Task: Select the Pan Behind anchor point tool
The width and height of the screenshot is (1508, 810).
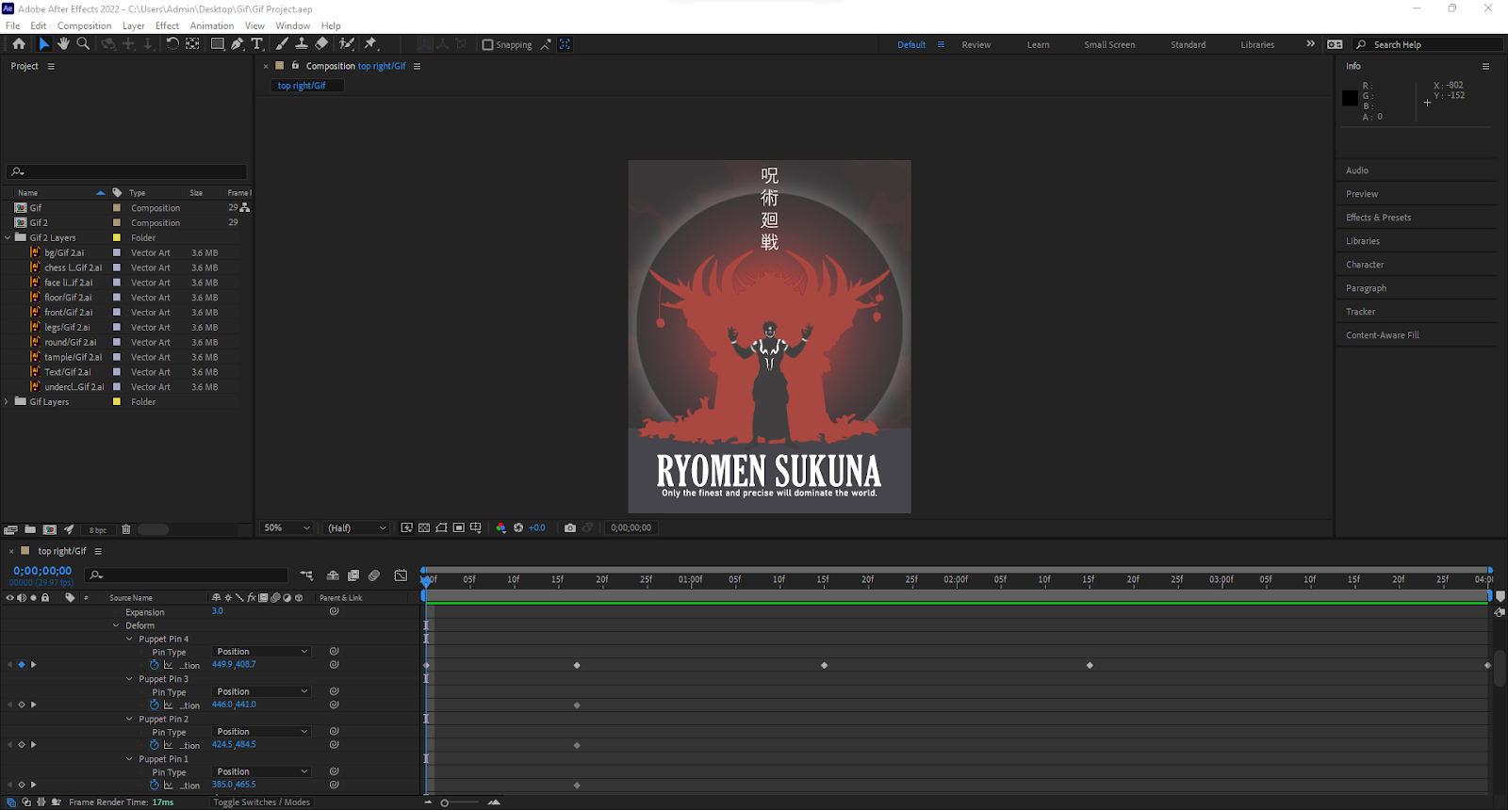Action: tap(192, 43)
